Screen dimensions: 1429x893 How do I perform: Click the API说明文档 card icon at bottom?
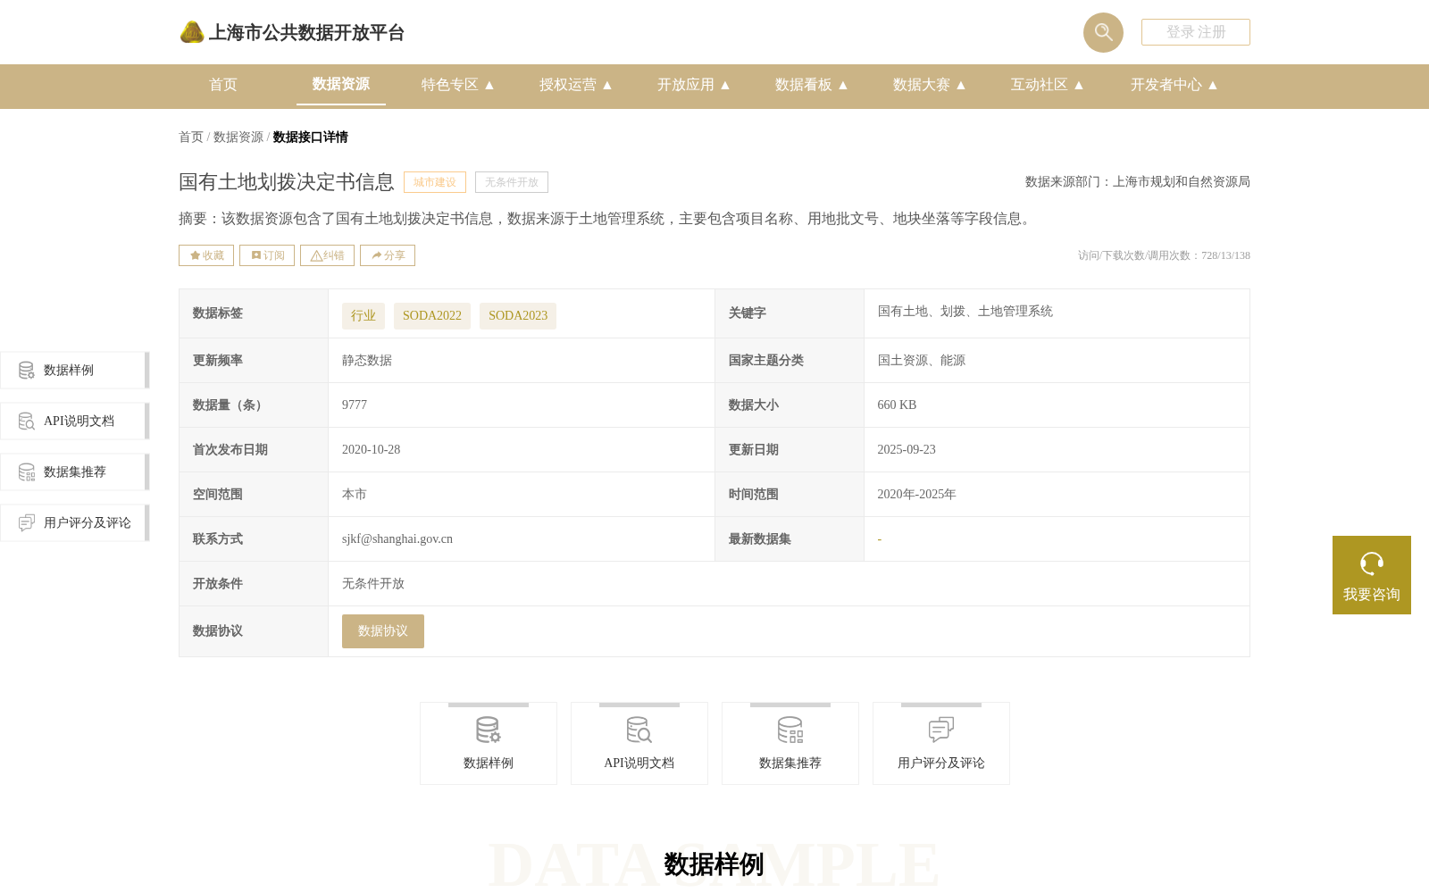coord(639,730)
